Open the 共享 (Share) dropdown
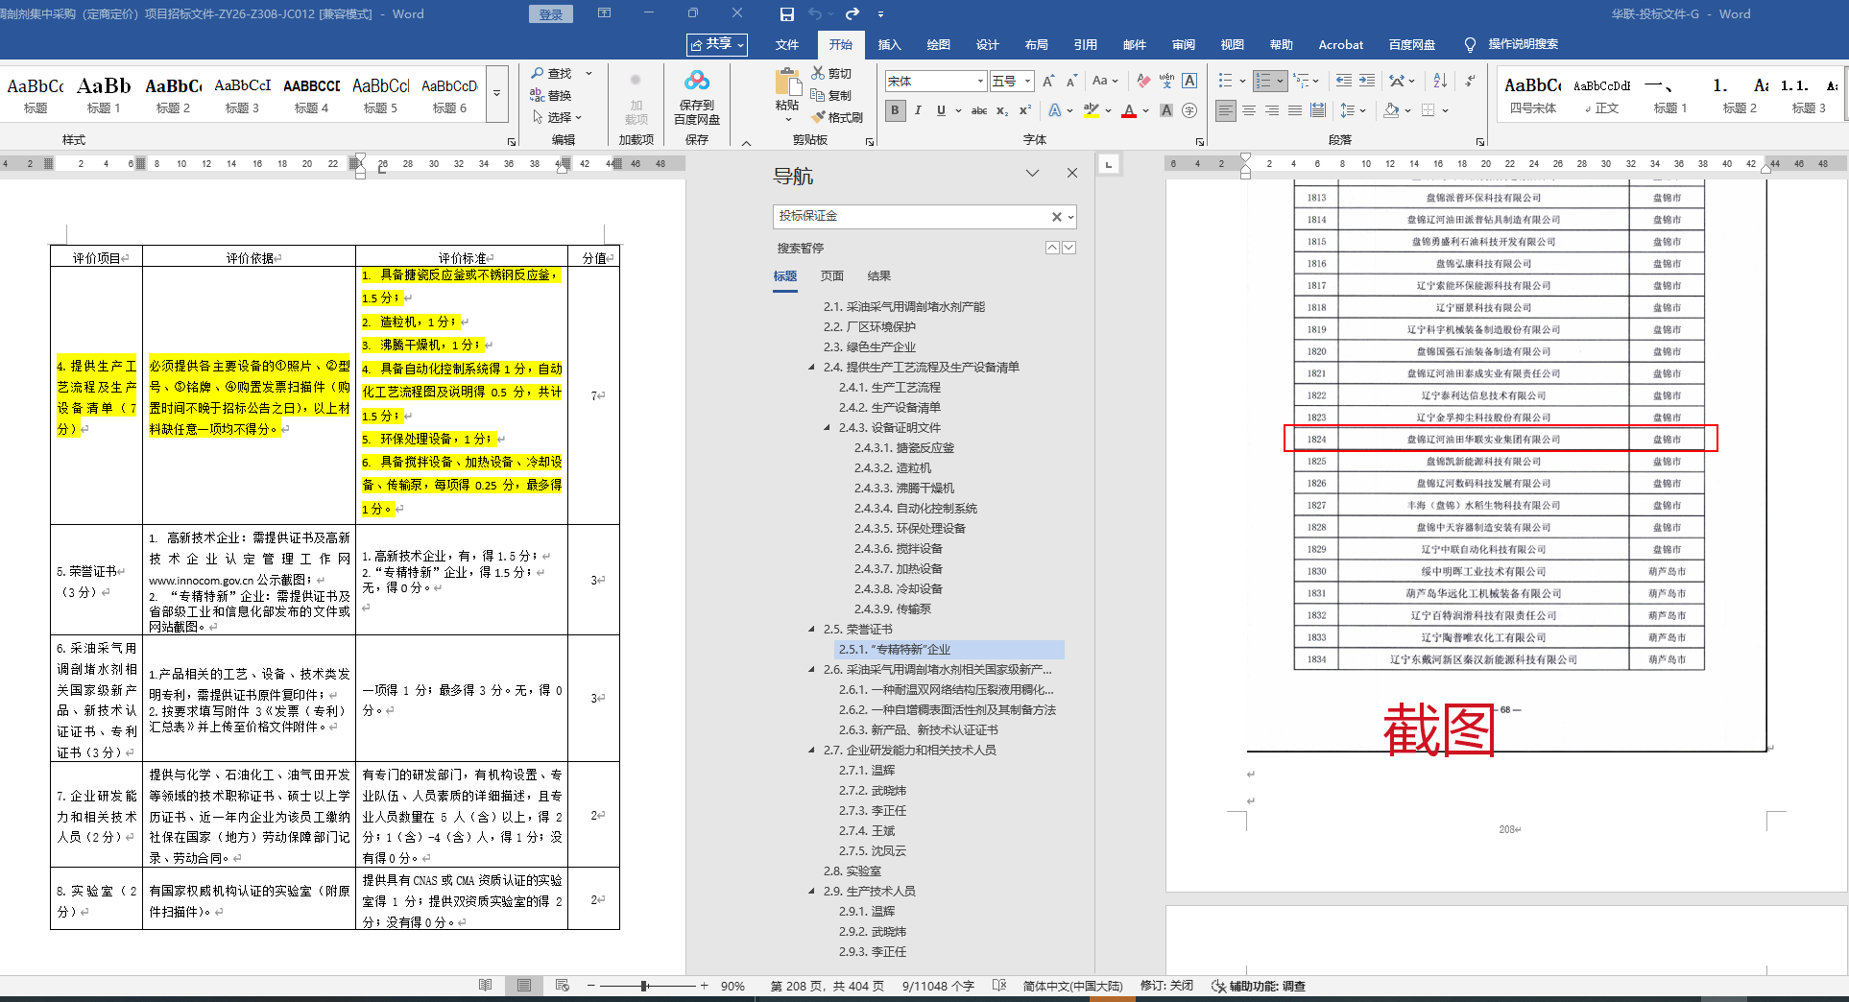 pyautogui.click(x=717, y=44)
